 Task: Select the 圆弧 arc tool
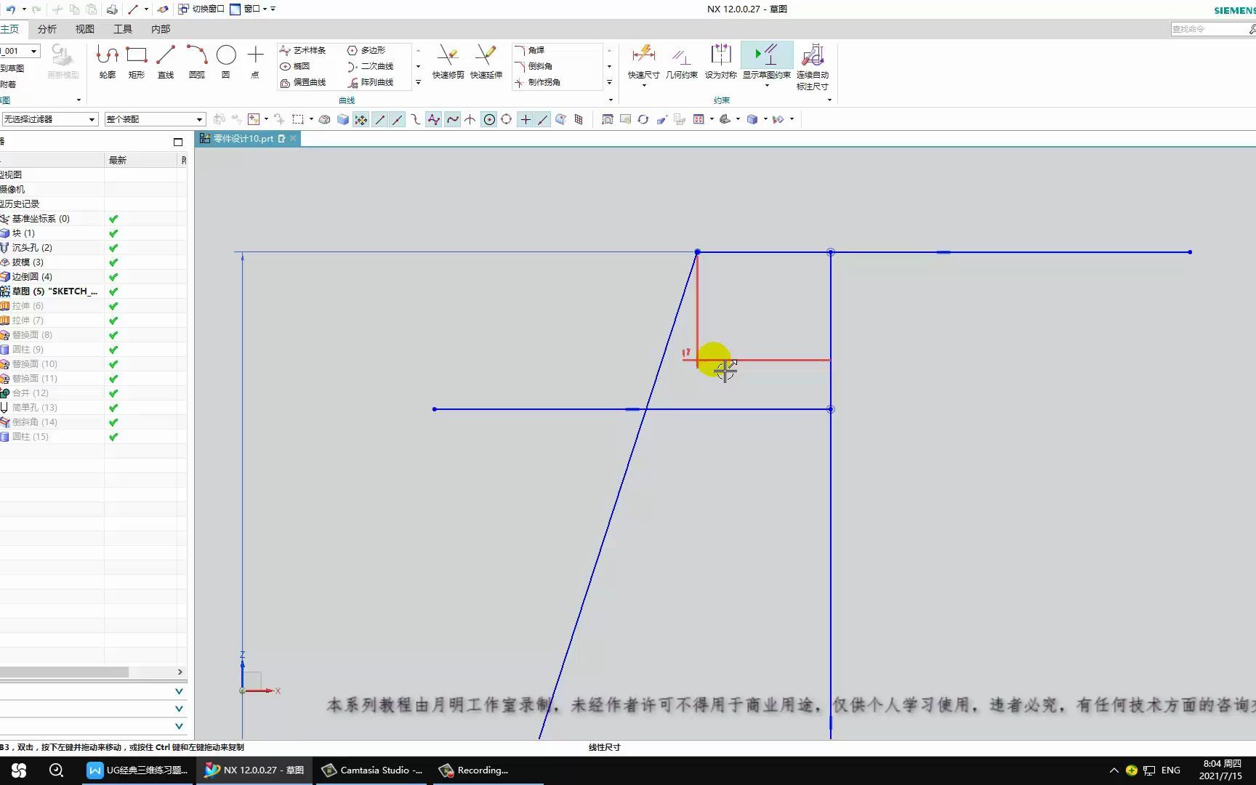click(x=197, y=63)
